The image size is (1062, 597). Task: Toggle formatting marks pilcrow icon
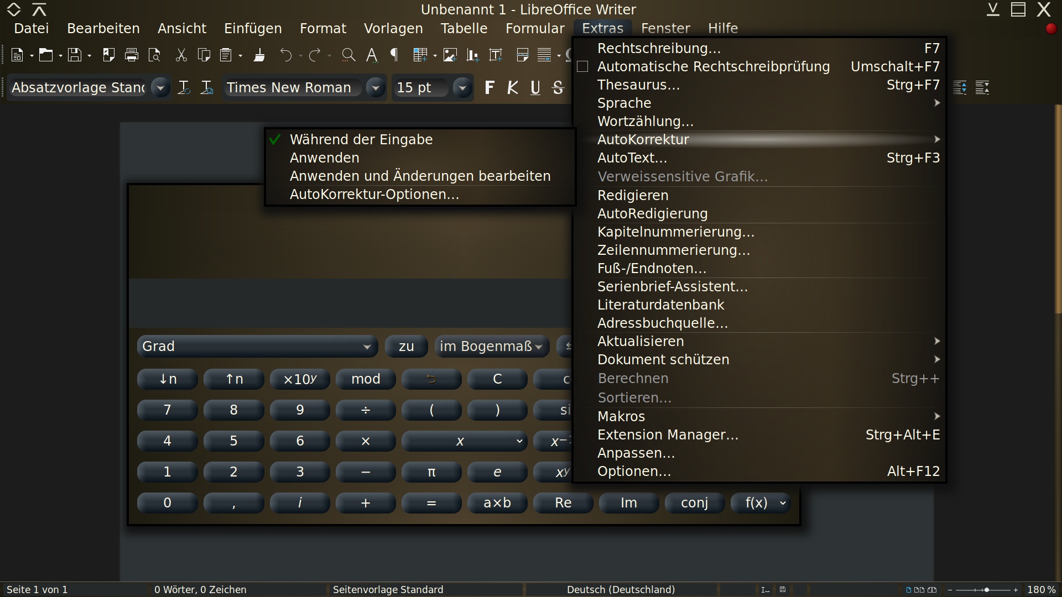point(394,55)
